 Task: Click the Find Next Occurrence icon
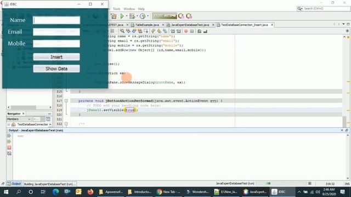coord(134,31)
